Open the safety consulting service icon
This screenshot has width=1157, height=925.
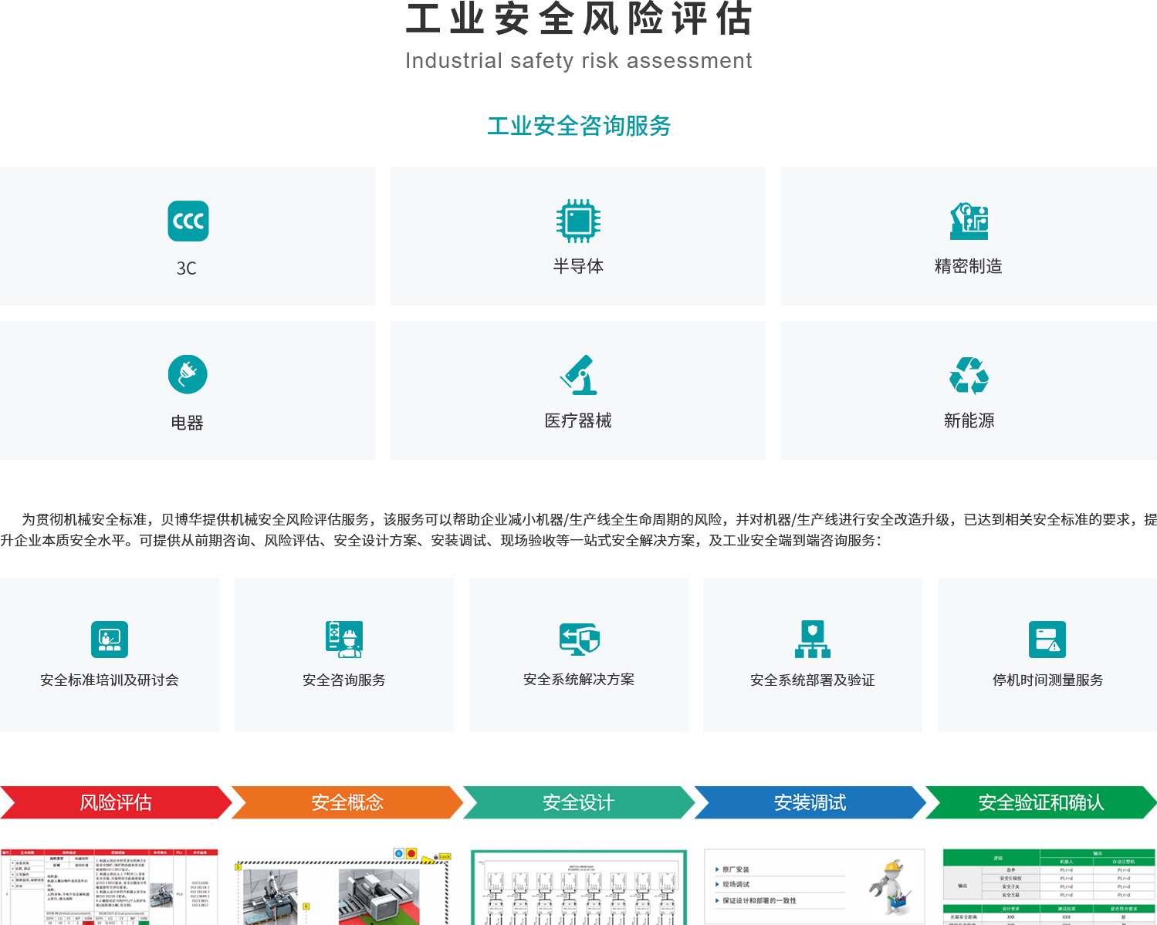point(344,640)
